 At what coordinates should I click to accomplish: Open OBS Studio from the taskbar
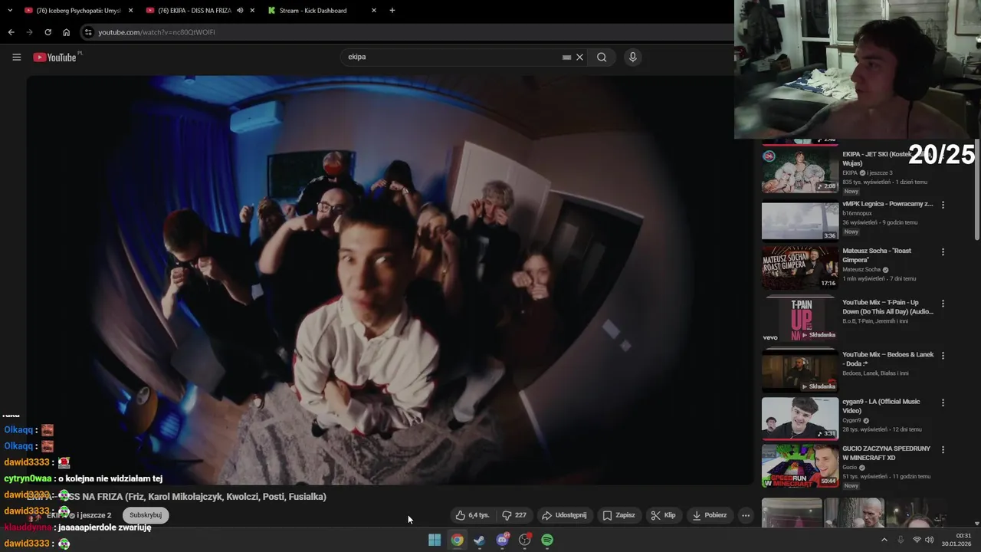[525, 540]
